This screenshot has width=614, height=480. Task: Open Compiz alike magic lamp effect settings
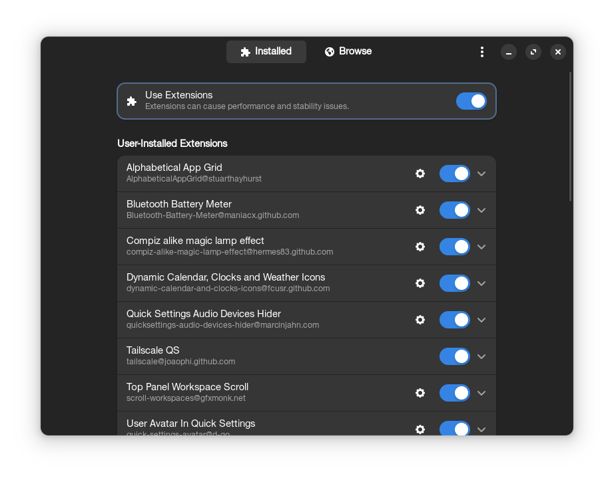[420, 247]
